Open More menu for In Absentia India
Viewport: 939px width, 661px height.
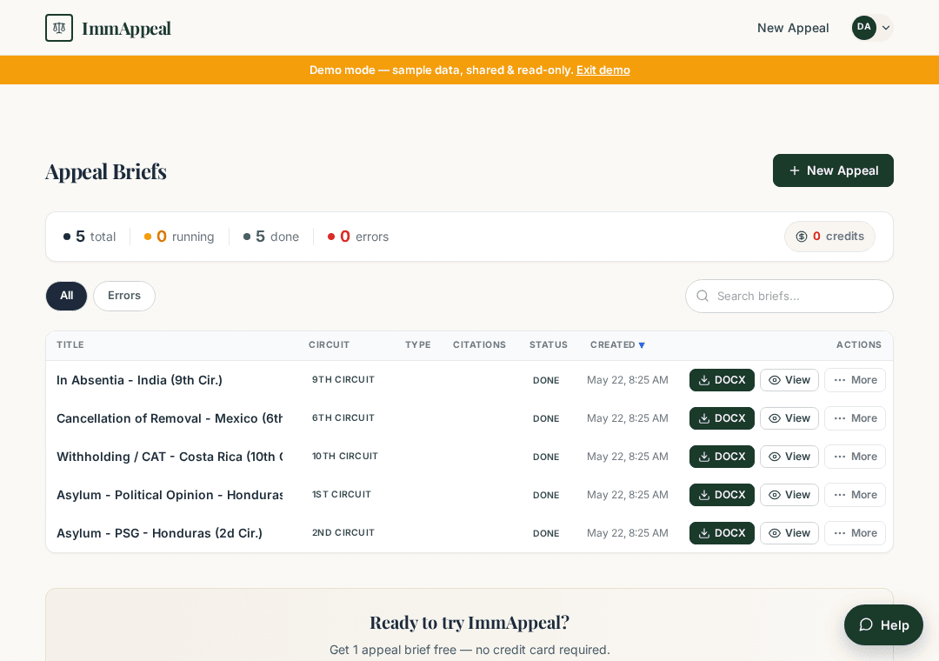pyautogui.click(x=855, y=380)
